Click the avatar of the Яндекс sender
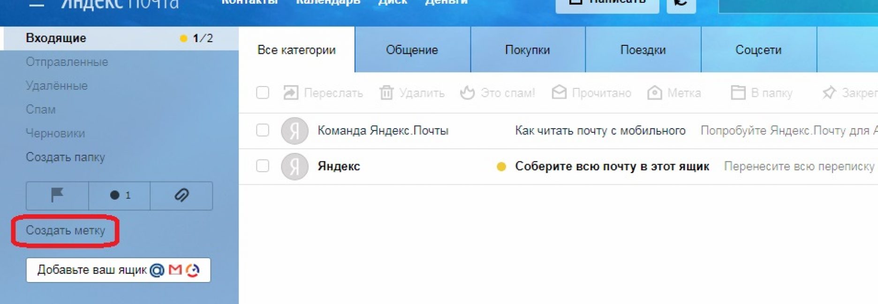878x304 pixels. click(x=295, y=166)
